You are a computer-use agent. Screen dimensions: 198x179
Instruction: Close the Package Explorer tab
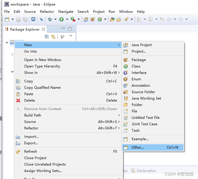coord(43,29)
